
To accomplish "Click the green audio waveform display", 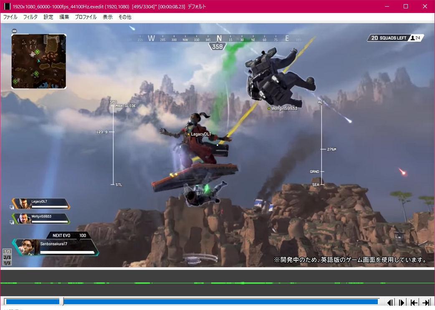I will click(x=217, y=283).
